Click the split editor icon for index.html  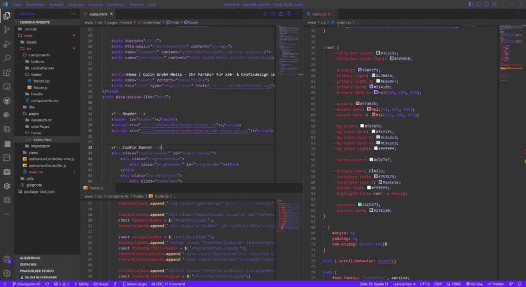[x=288, y=14]
